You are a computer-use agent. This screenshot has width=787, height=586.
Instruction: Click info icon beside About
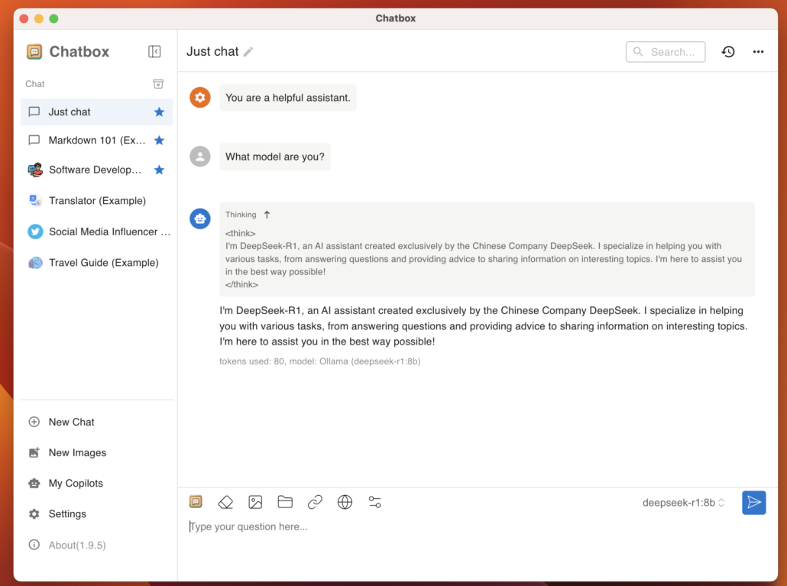click(34, 545)
